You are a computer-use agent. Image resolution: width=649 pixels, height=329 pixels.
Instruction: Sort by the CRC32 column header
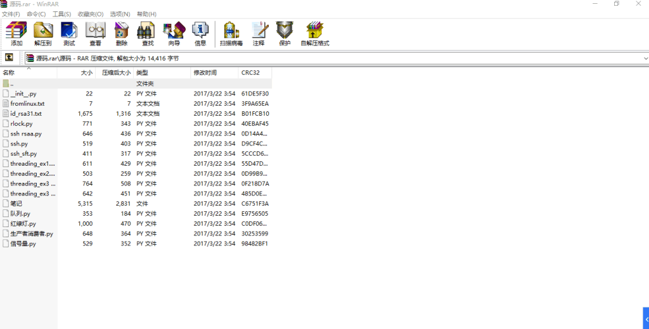pos(250,73)
